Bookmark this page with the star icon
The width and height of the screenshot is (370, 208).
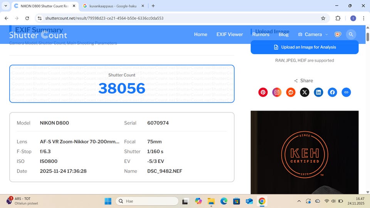(323, 18)
